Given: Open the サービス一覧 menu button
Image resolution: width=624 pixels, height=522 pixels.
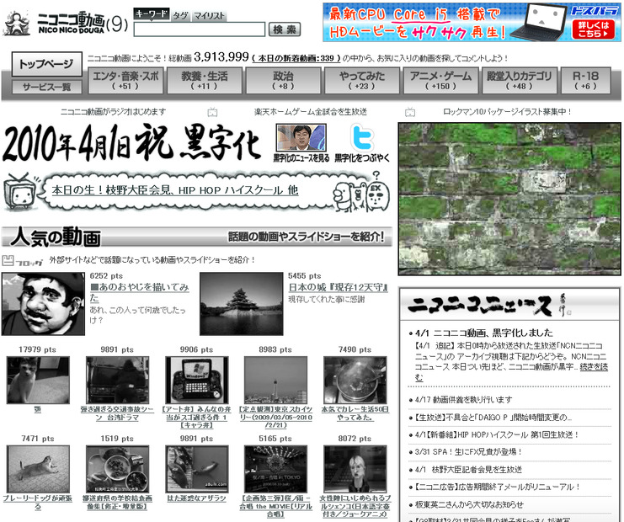Looking at the screenshot, I should [x=47, y=87].
